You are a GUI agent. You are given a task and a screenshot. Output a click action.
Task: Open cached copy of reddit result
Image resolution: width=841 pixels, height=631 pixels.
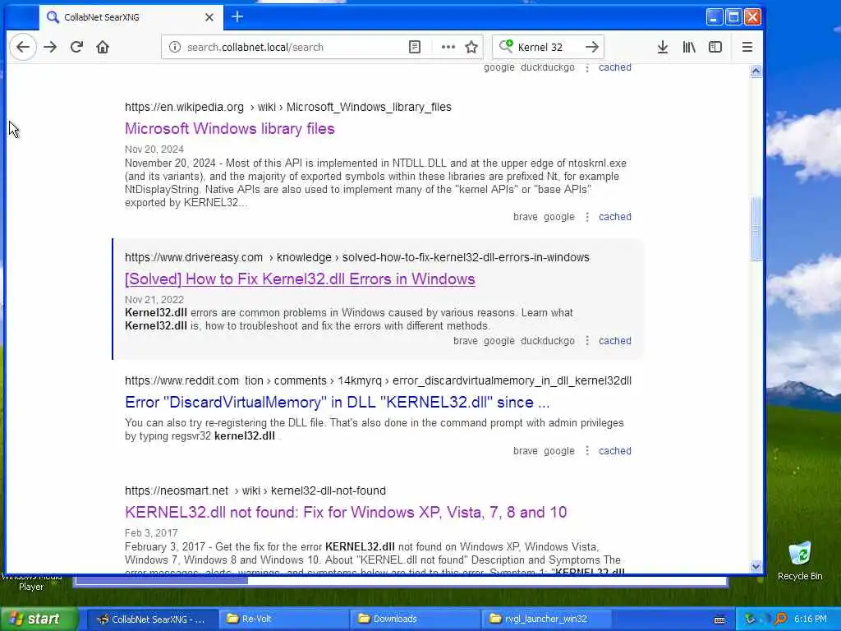(614, 451)
